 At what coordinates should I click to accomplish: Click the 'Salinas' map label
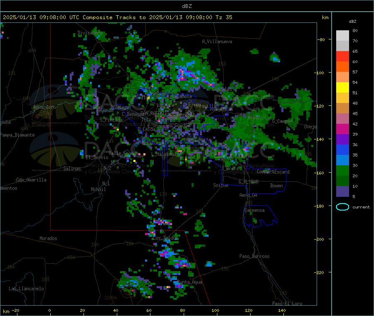72,169
